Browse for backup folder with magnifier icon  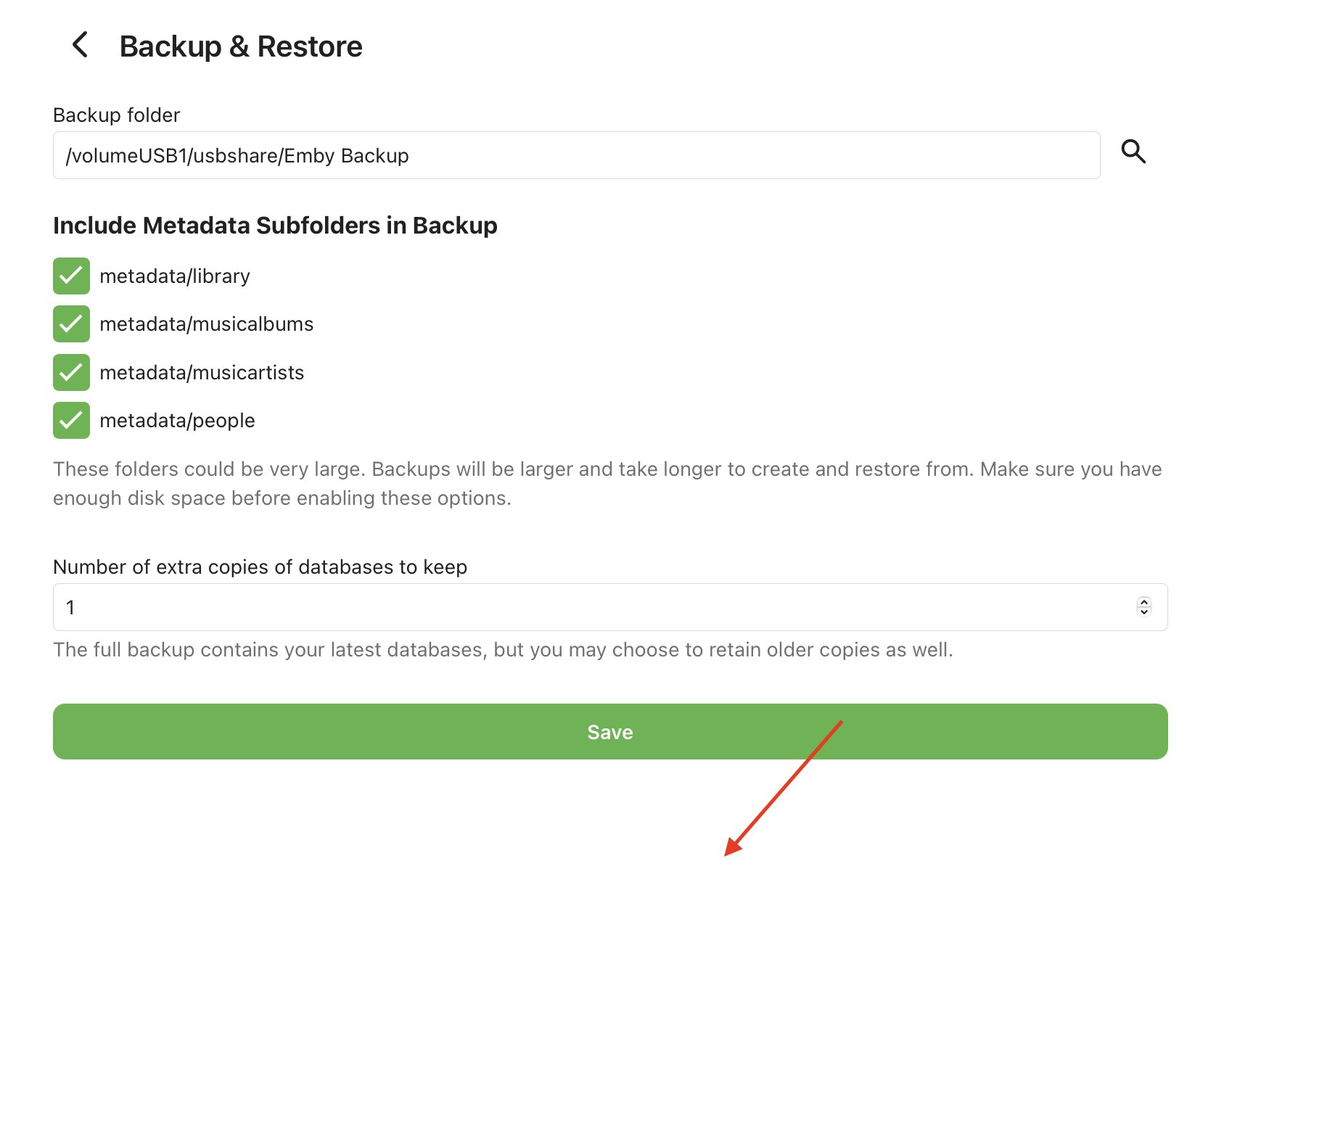[1133, 152]
